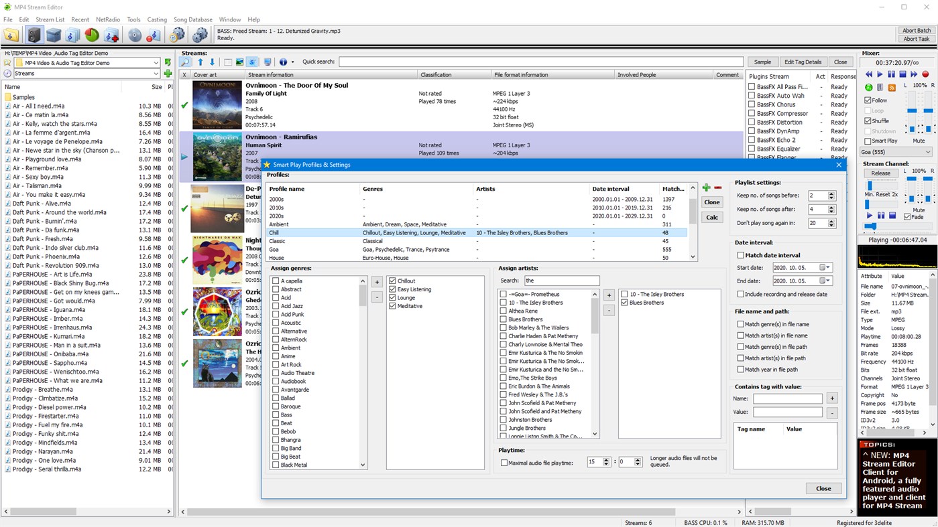Screen dimensions: 938x527
Task: Uncheck the Shuffle option in the Mixer
Action: tap(868, 121)
